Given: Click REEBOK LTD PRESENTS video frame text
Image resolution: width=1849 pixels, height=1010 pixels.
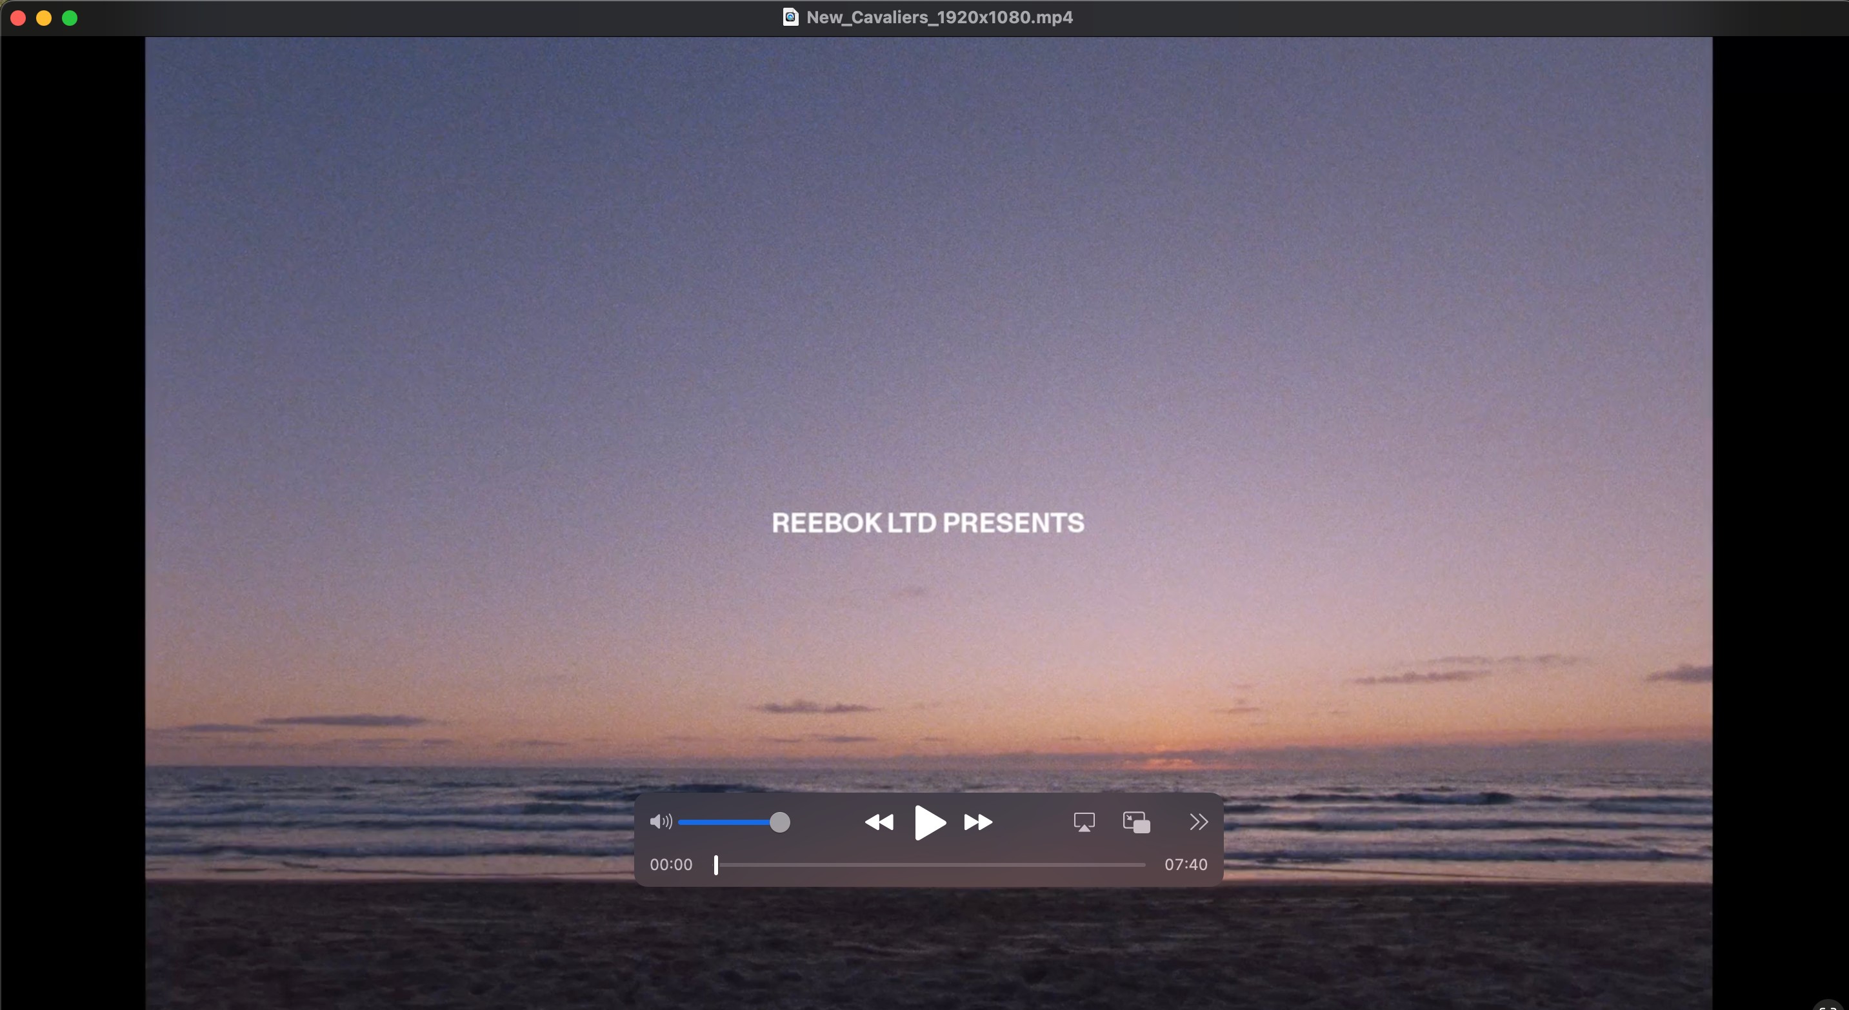Looking at the screenshot, I should click(x=928, y=523).
